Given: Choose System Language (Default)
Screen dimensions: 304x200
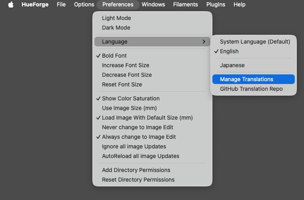Looking at the screenshot, I should (254, 42).
